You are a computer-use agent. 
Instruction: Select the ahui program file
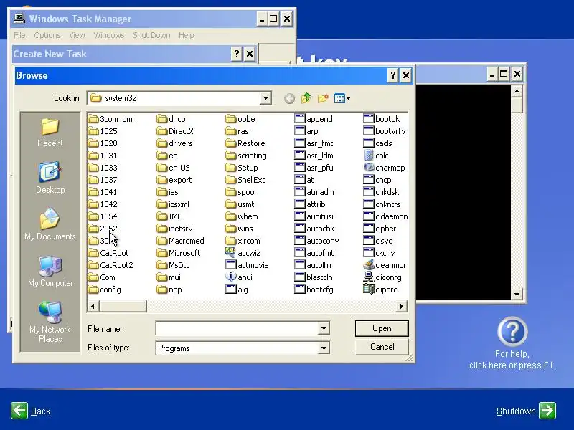pos(239,277)
